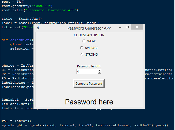Click the 'Password here' output label
The image size is (175, 130).
click(89, 102)
